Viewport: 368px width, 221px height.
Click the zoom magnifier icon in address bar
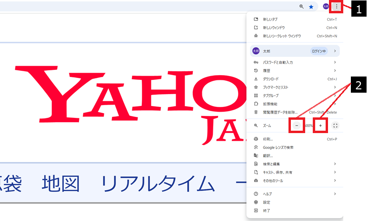pyautogui.click(x=301, y=7)
